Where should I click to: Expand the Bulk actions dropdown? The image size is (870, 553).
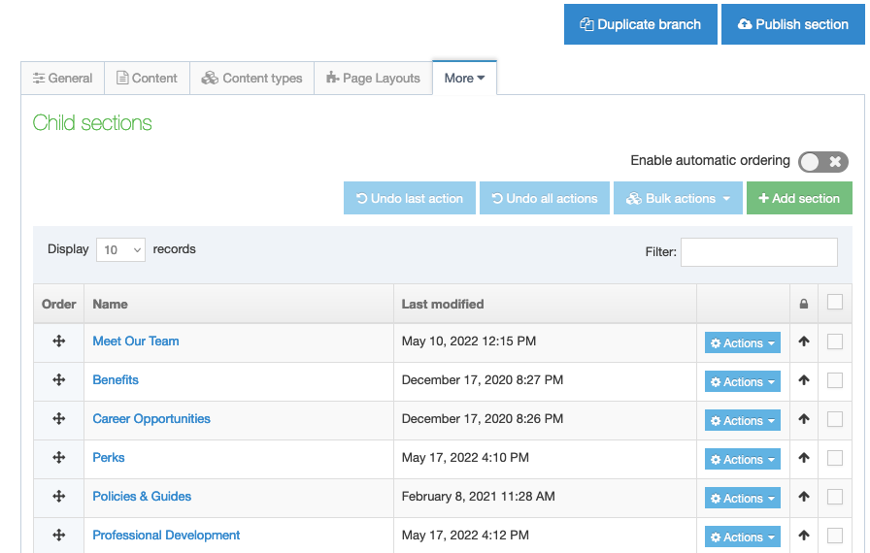point(678,199)
